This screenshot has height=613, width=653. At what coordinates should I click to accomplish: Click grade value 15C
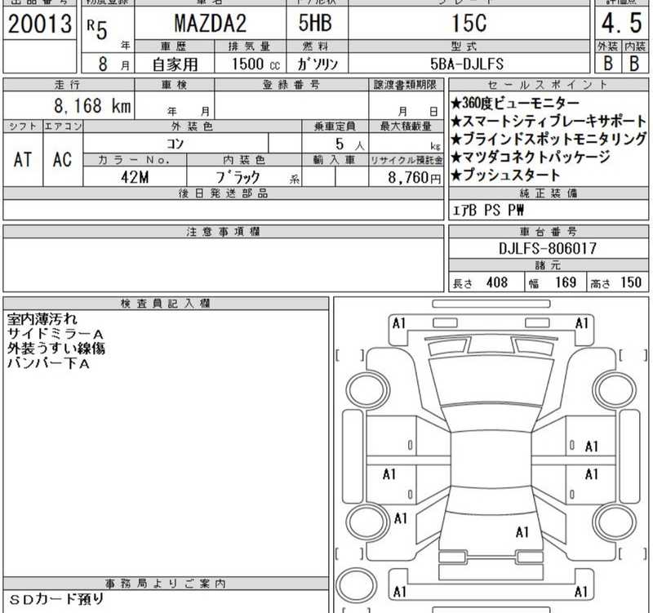pos(469,24)
